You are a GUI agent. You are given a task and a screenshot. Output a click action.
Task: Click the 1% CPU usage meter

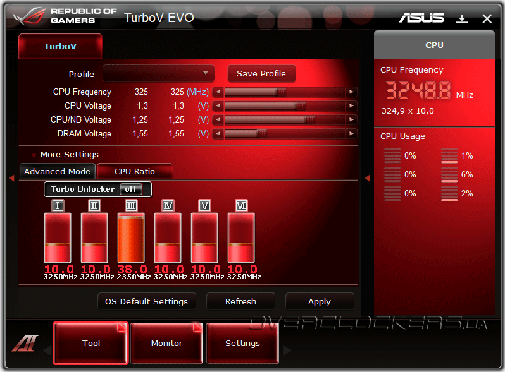point(449,156)
